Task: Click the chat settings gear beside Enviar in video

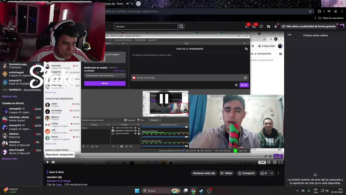Action: (x=236, y=85)
